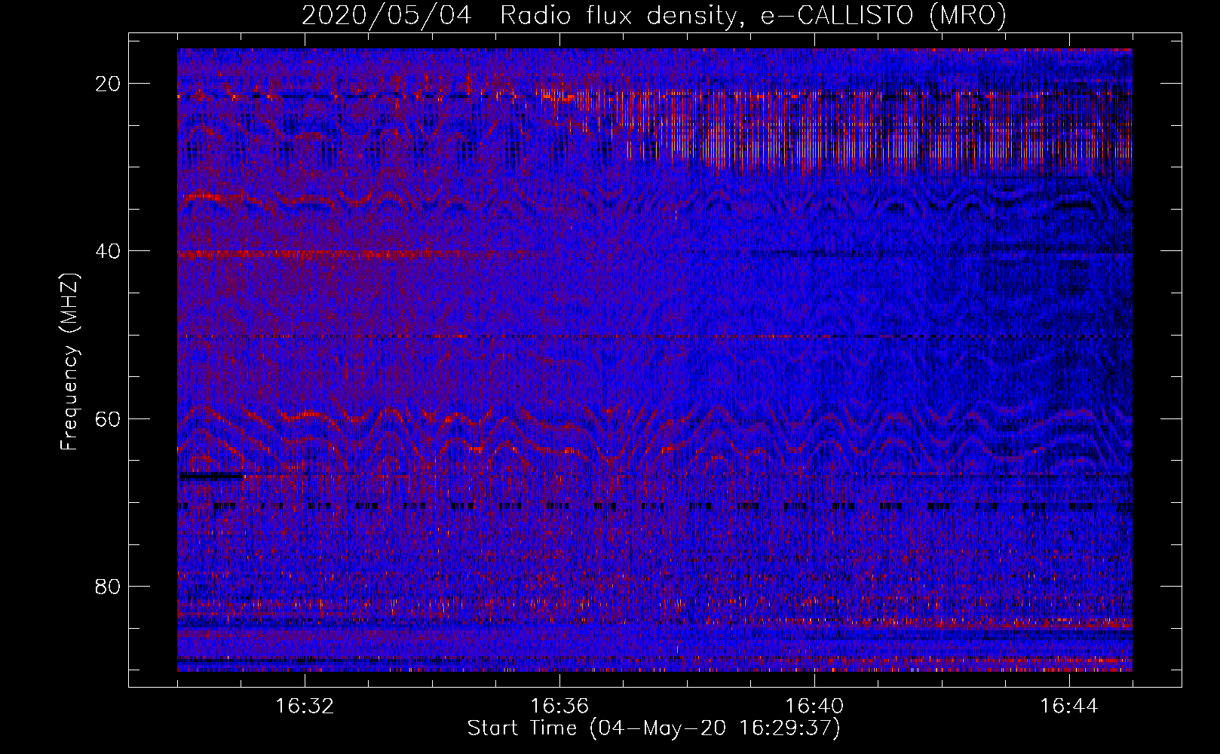Click the '20' frequency tick label
The image size is (1220, 754).
(x=109, y=84)
